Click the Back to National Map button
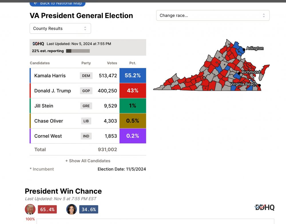286x224 pixels. click(x=57, y=3)
